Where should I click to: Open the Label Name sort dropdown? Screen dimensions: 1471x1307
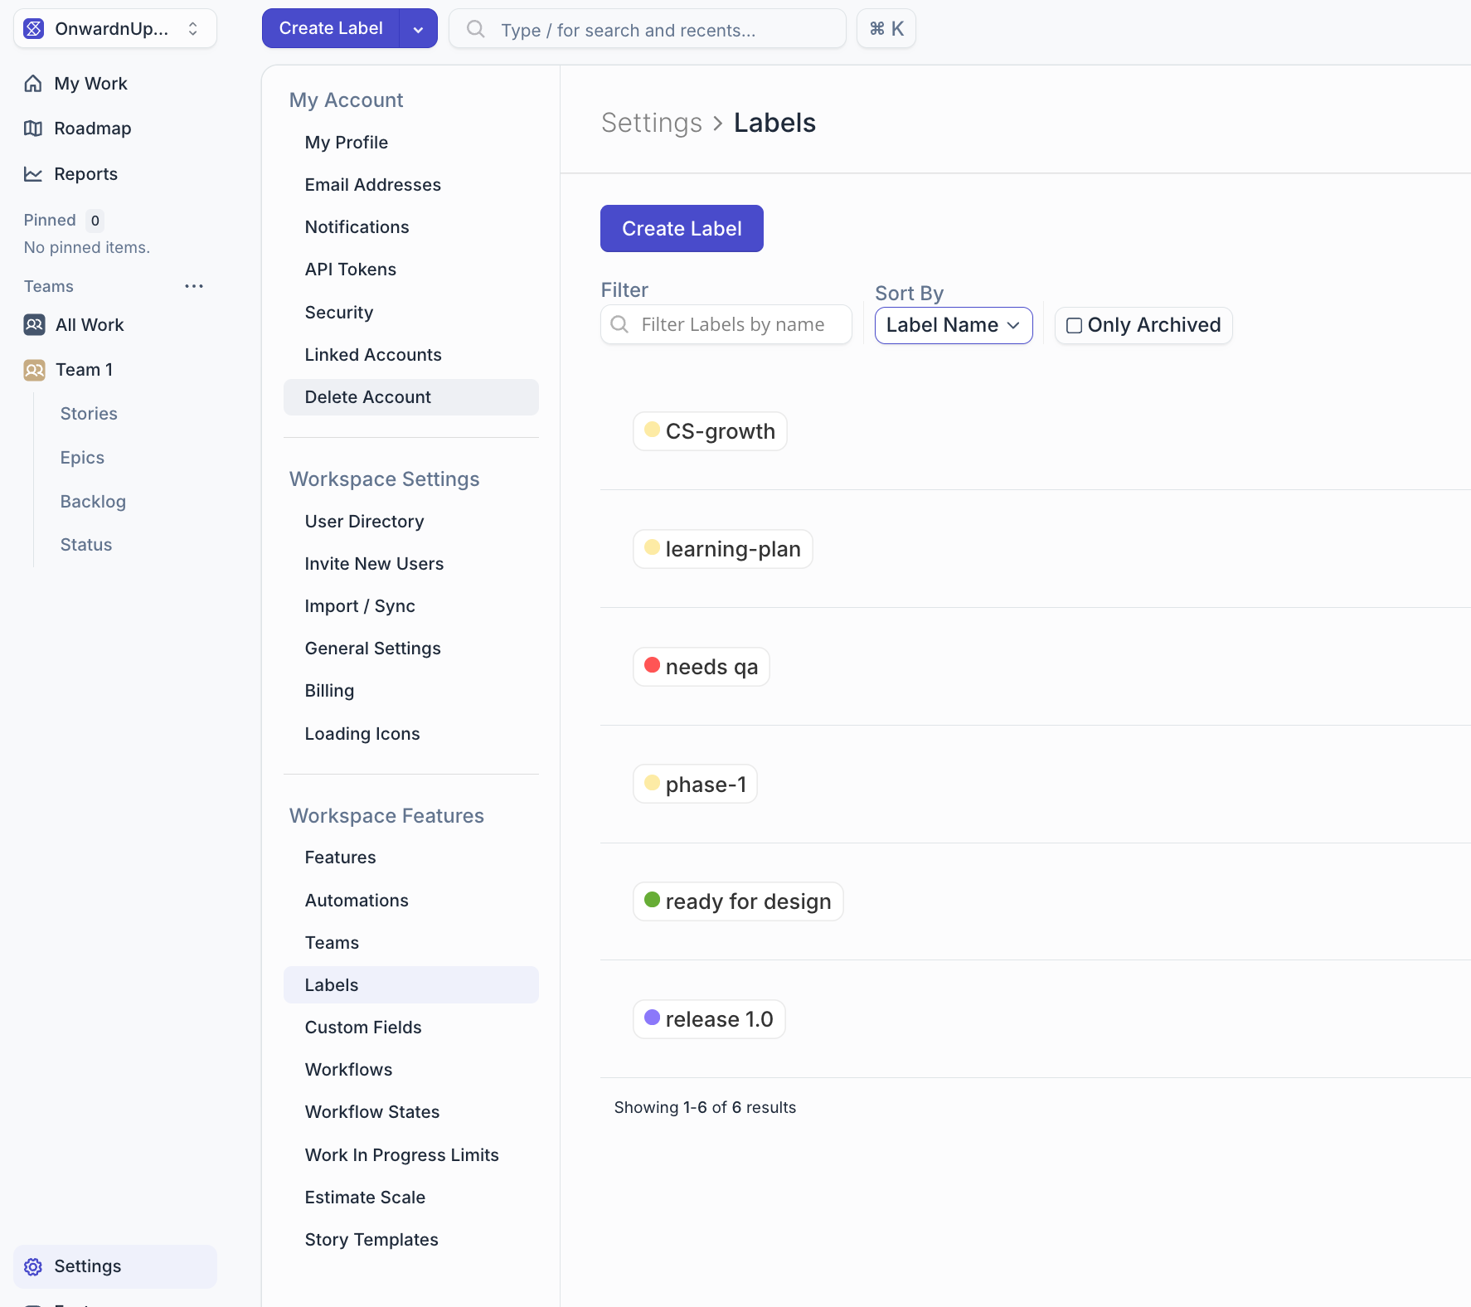point(953,325)
